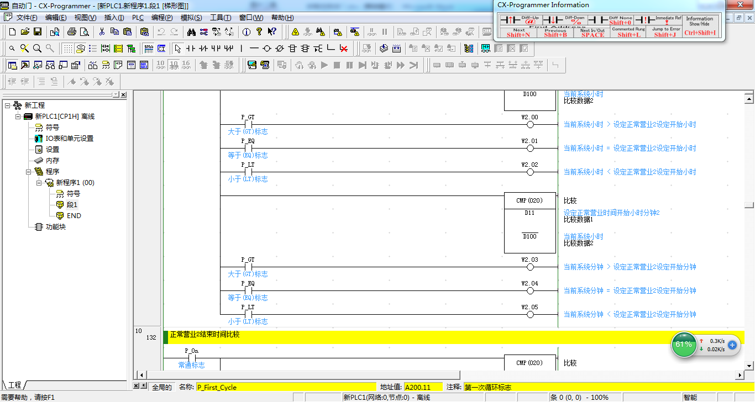This screenshot has width=755, height=402.
Task: Open the workspace panel dropdown arrow
Action: [115, 95]
